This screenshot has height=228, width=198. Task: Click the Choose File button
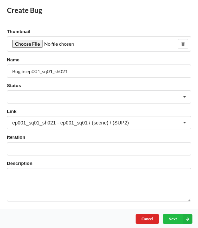tap(27, 44)
